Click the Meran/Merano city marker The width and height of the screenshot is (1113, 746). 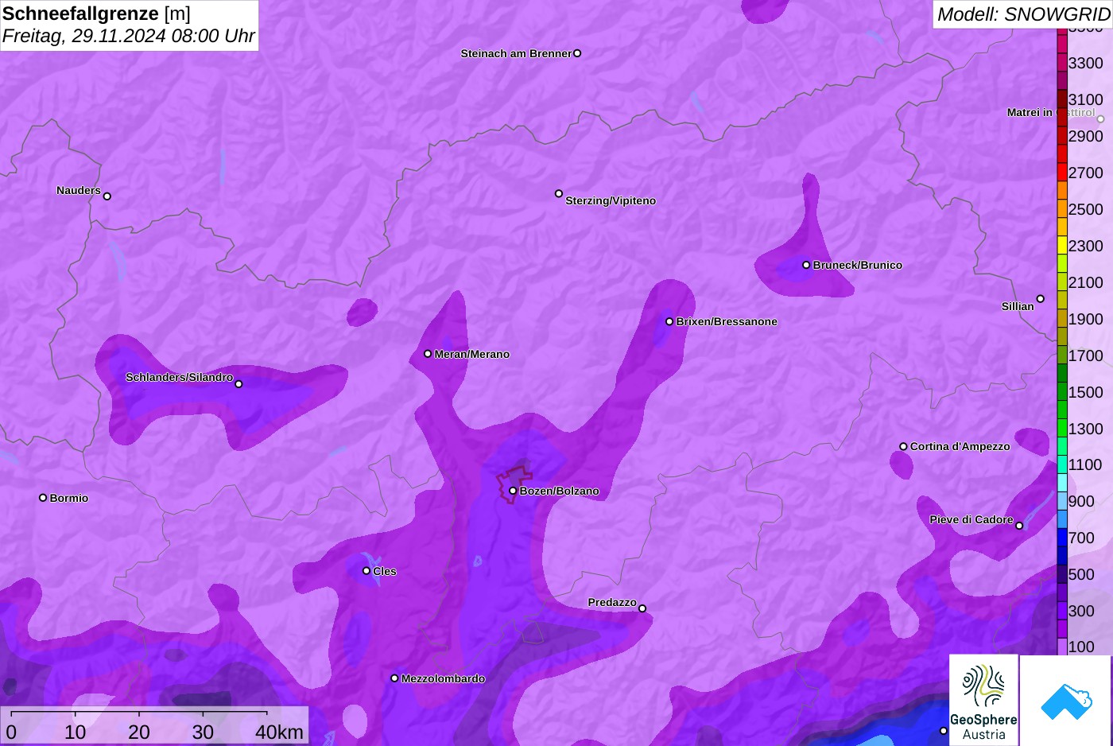pos(428,354)
